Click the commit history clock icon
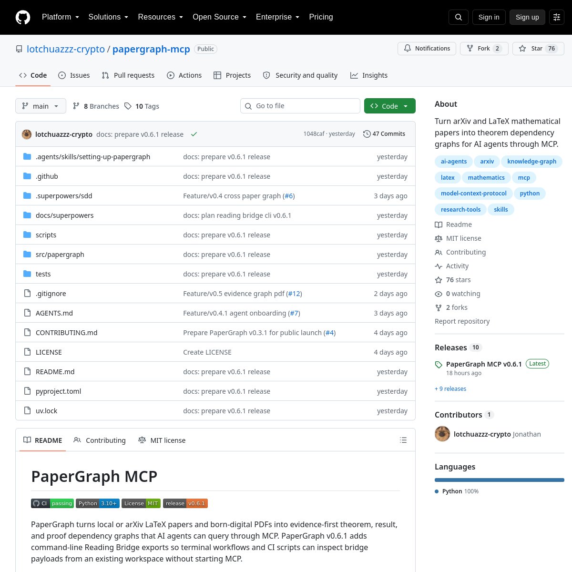572x572 pixels. click(x=367, y=134)
